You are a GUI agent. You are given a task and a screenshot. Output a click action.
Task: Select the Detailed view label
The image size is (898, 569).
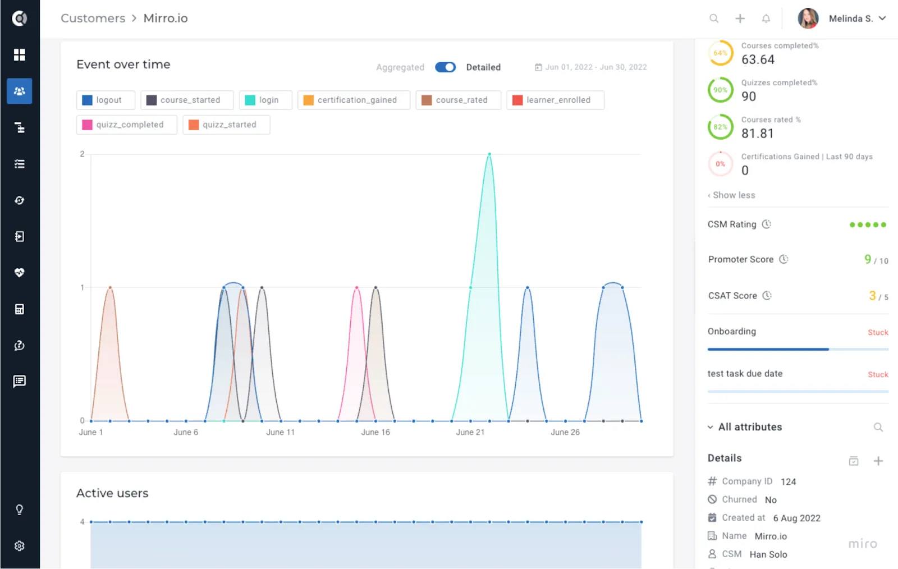coord(483,67)
